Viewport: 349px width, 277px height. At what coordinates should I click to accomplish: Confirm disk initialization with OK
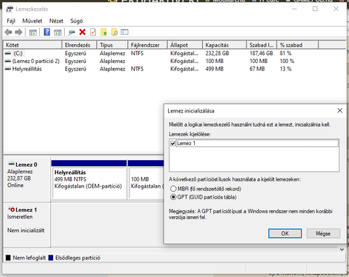(x=285, y=233)
